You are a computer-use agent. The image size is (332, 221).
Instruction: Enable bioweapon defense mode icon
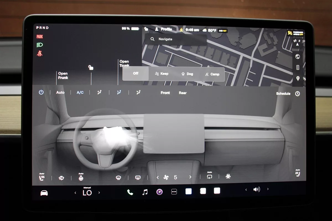click(228, 177)
